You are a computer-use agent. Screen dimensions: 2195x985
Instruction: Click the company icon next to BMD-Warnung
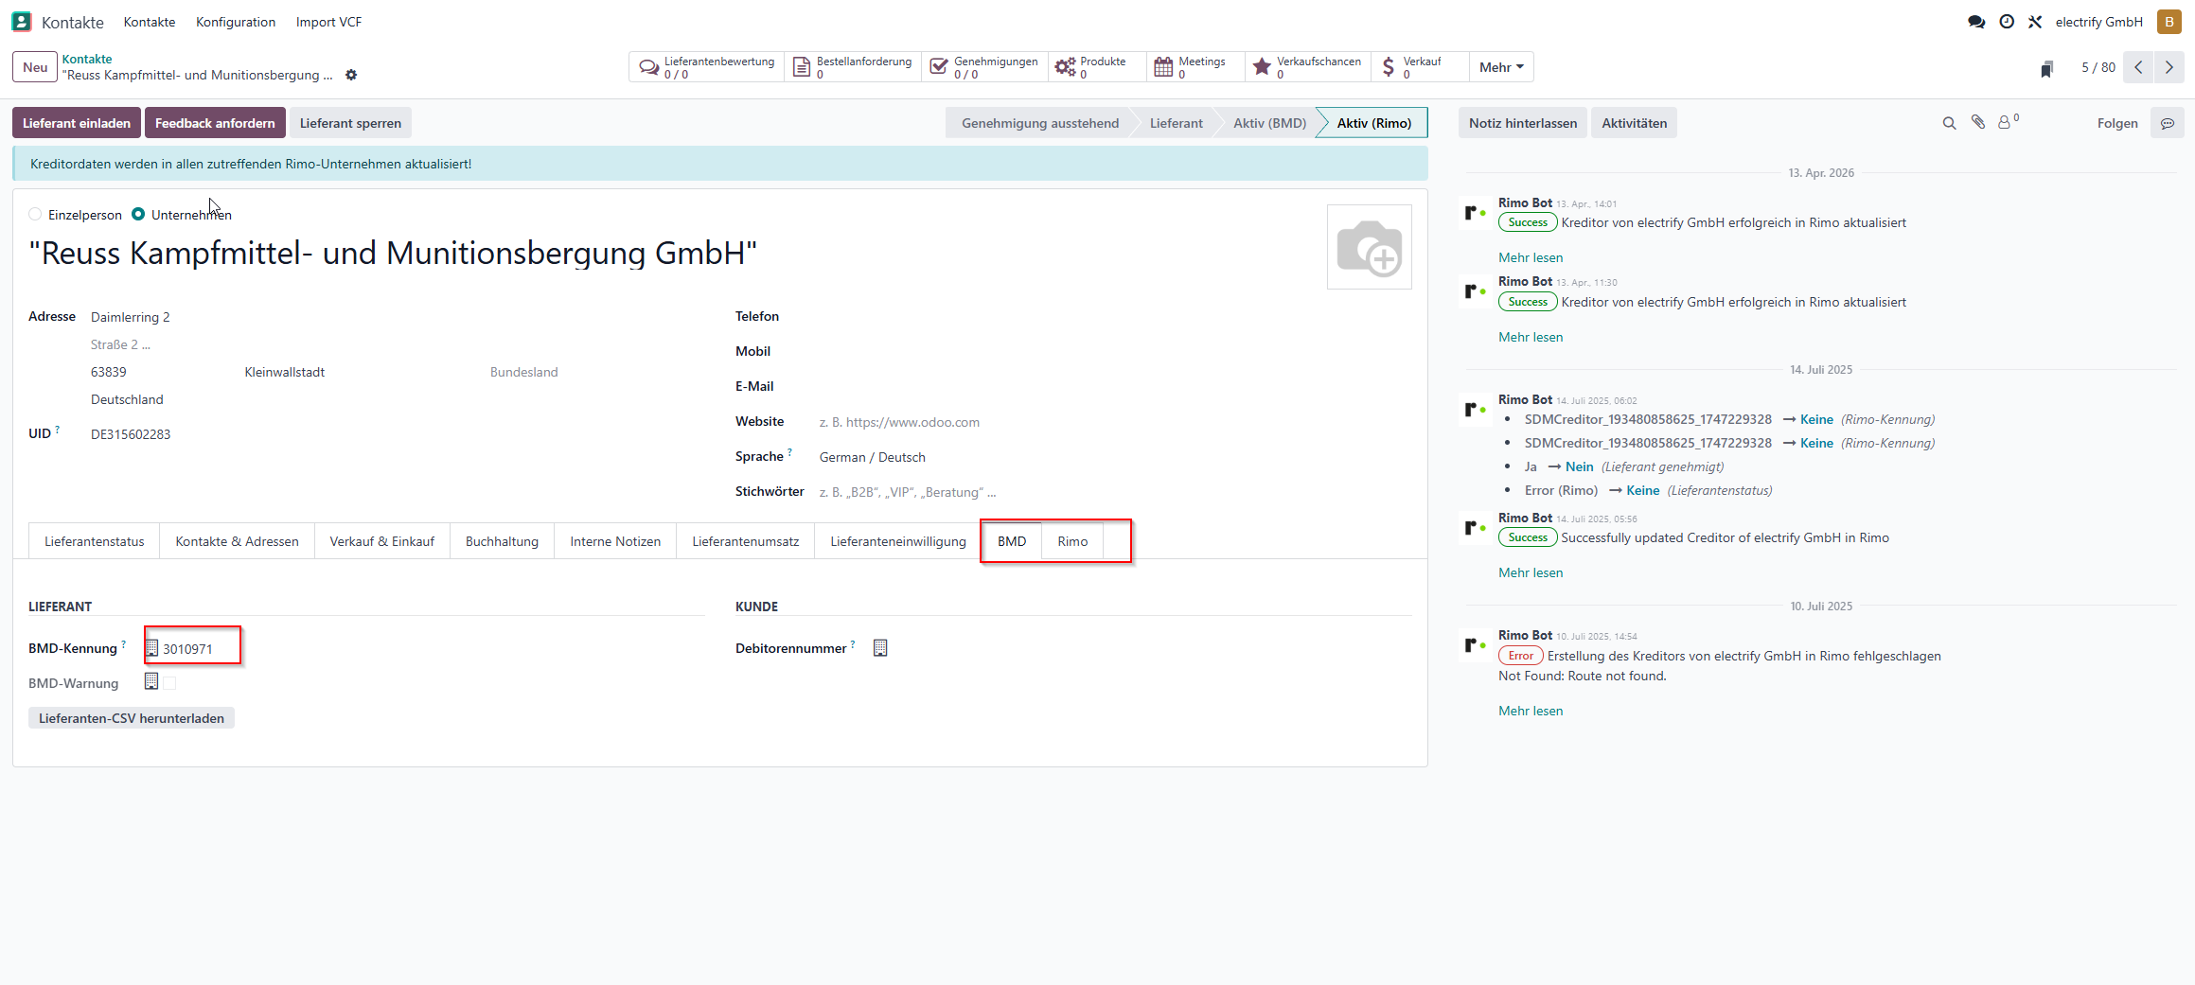151,681
